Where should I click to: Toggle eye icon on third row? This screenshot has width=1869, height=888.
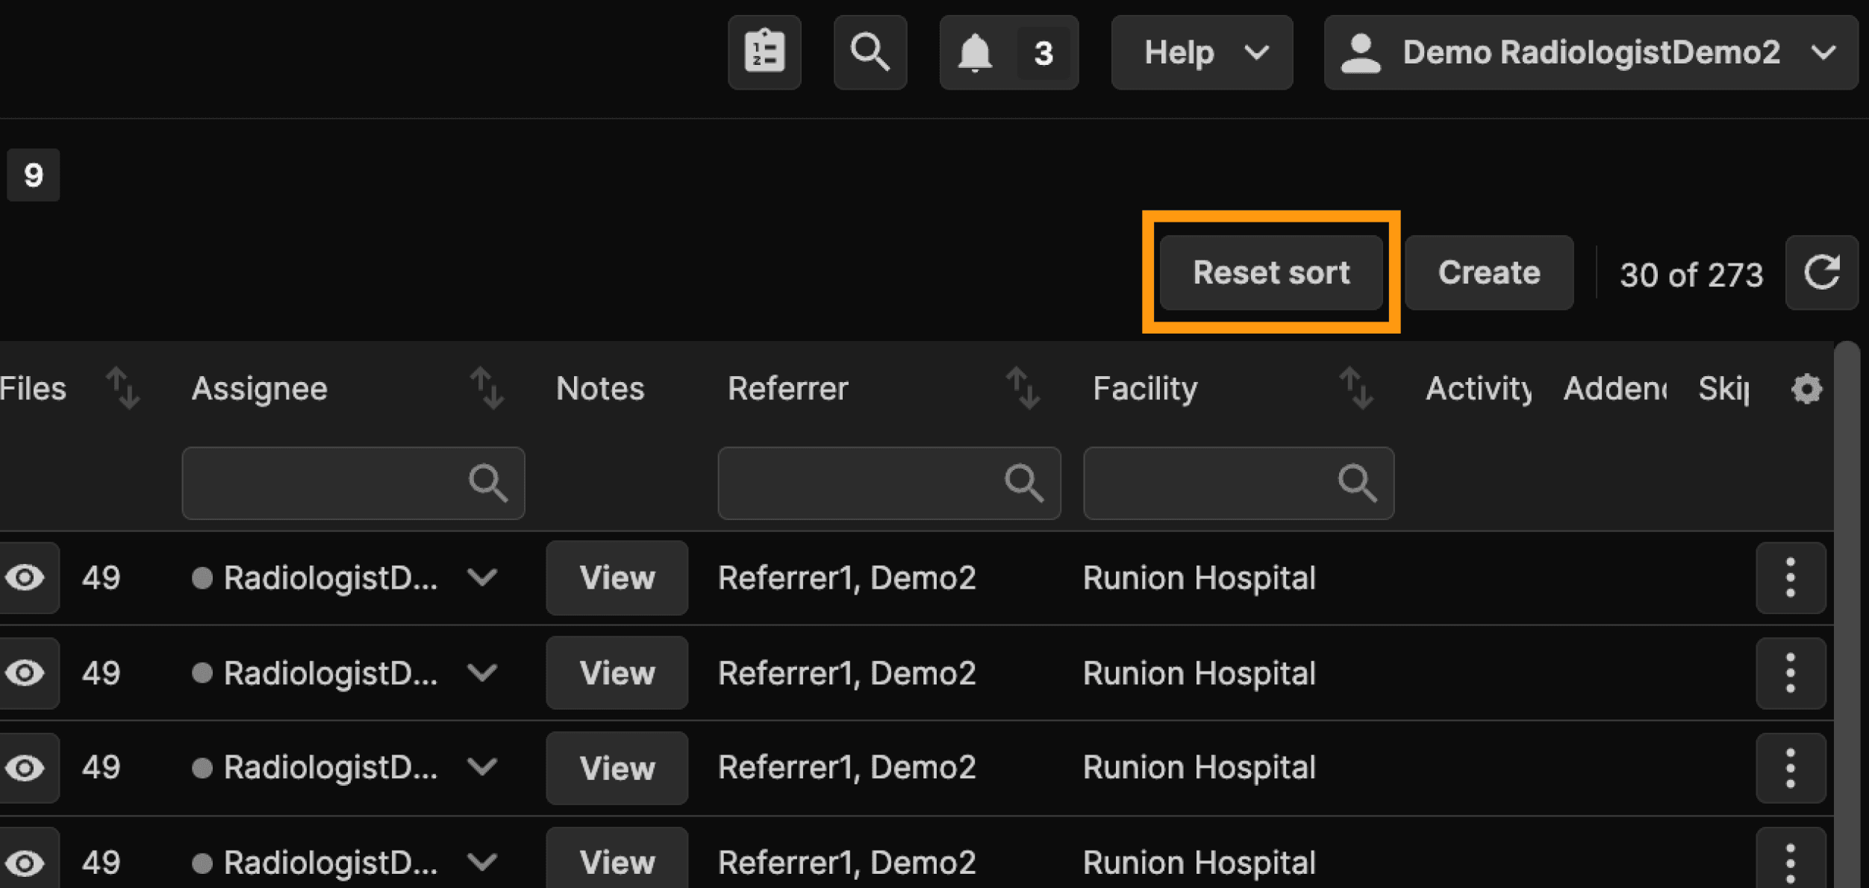tap(25, 768)
